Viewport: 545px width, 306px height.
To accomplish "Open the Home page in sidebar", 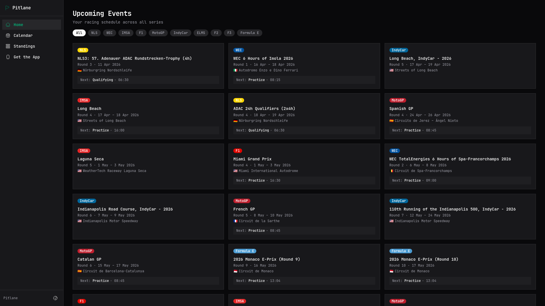I will tap(32, 25).
